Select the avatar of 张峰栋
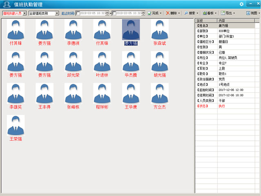This screenshot has width=261, height=196. coord(73,94)
